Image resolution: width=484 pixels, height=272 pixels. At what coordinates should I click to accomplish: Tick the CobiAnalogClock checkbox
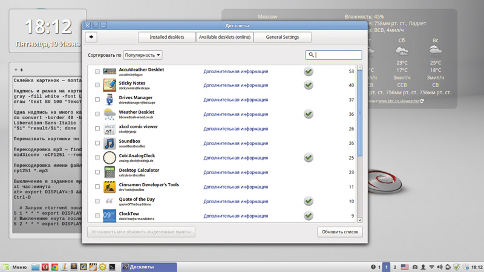tap(97, 158)
